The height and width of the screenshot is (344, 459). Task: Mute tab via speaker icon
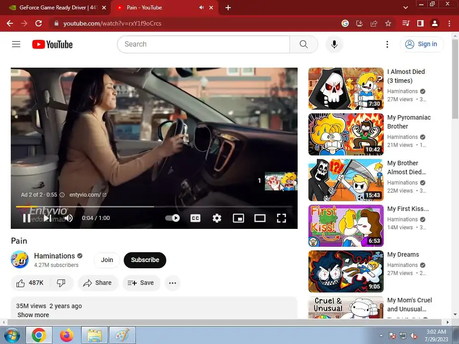201,8
